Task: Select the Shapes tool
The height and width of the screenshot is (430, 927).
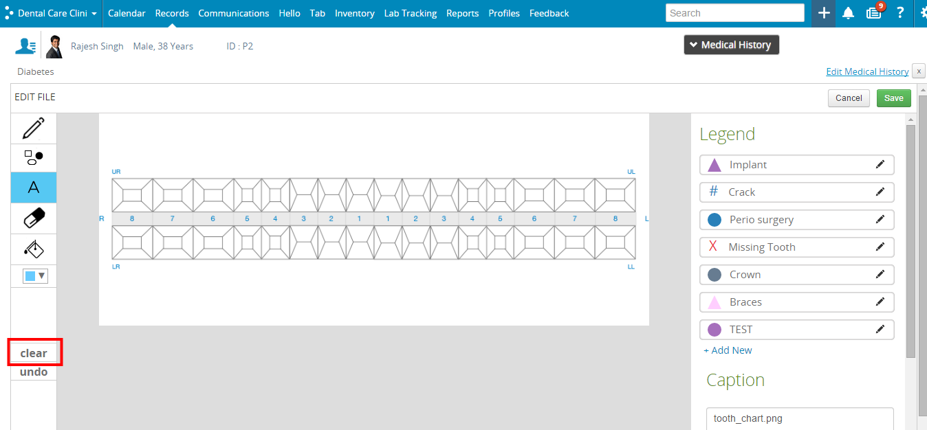Action: pos(34,157)
